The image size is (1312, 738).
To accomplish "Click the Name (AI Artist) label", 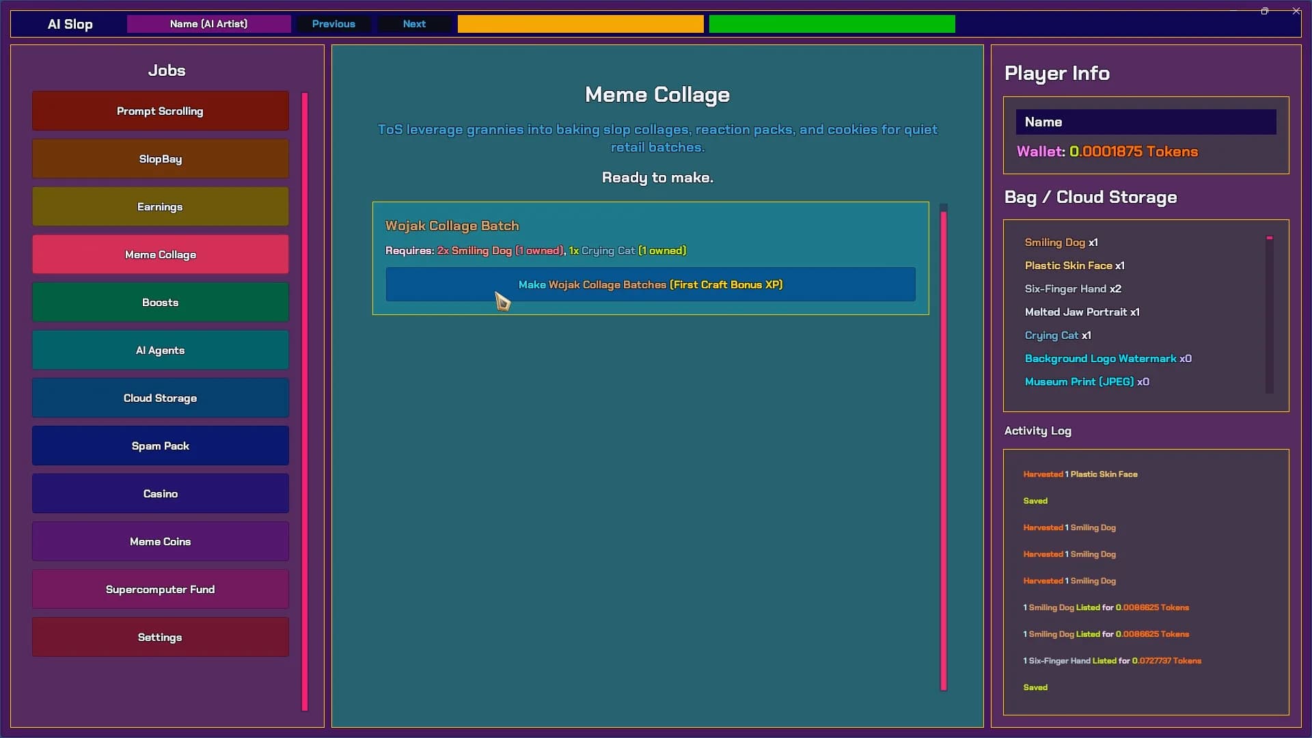I will click(x=208, y=24).
